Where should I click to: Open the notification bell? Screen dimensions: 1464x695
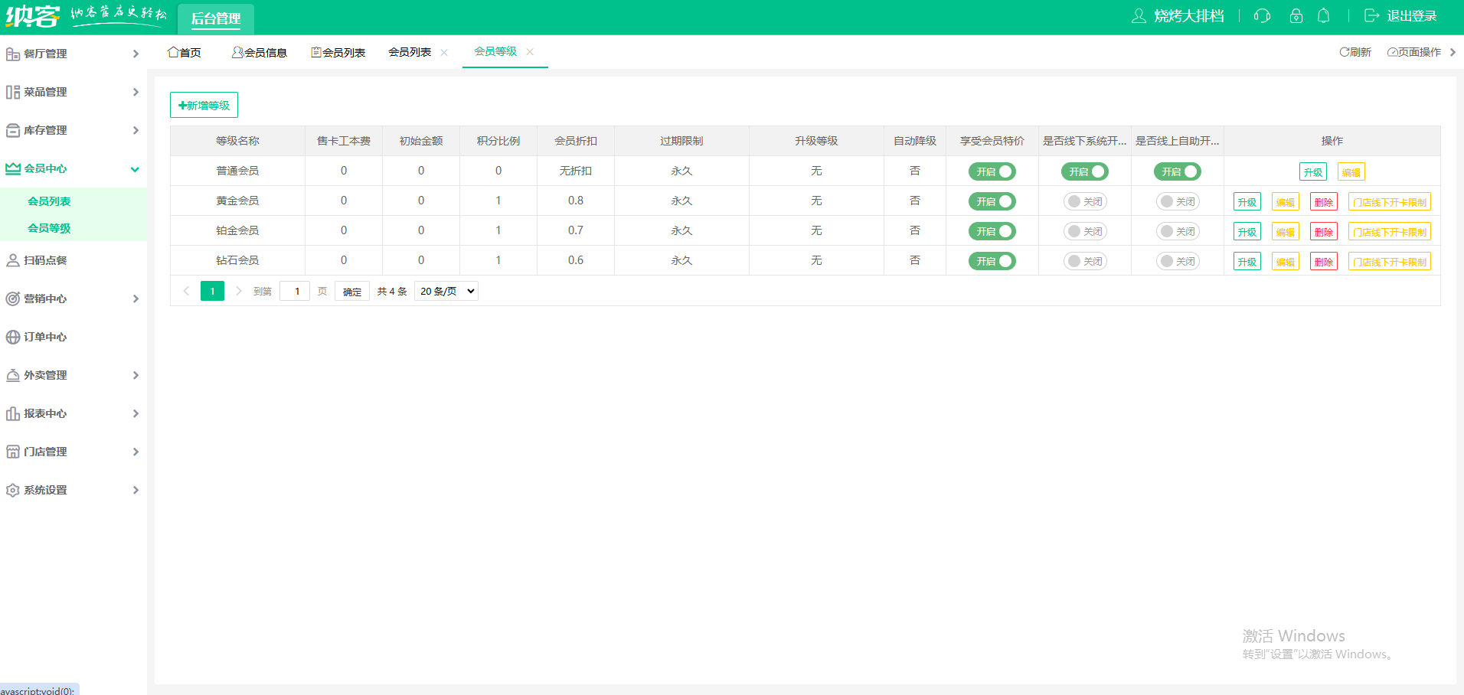[x=1323, y=16]
